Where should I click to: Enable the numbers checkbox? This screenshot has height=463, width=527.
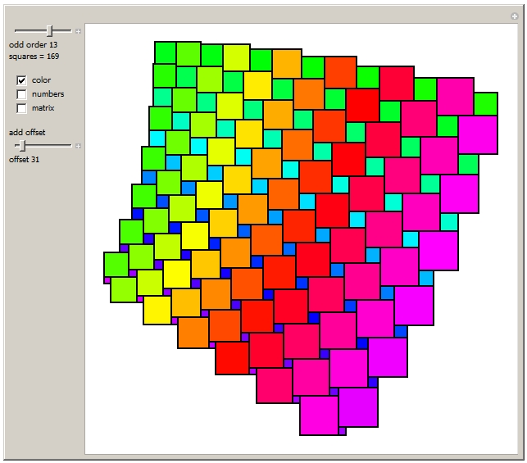21,94
